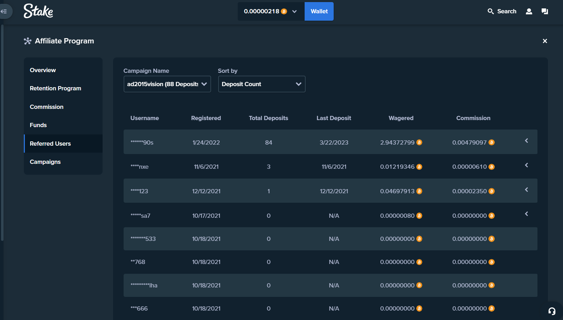Open the Campaigns section
Screen dimensions: 563x320
[45, 162]
